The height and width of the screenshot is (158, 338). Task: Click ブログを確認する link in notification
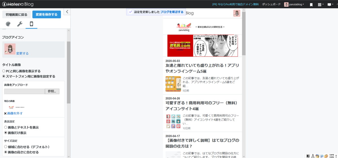click(172, 12)
